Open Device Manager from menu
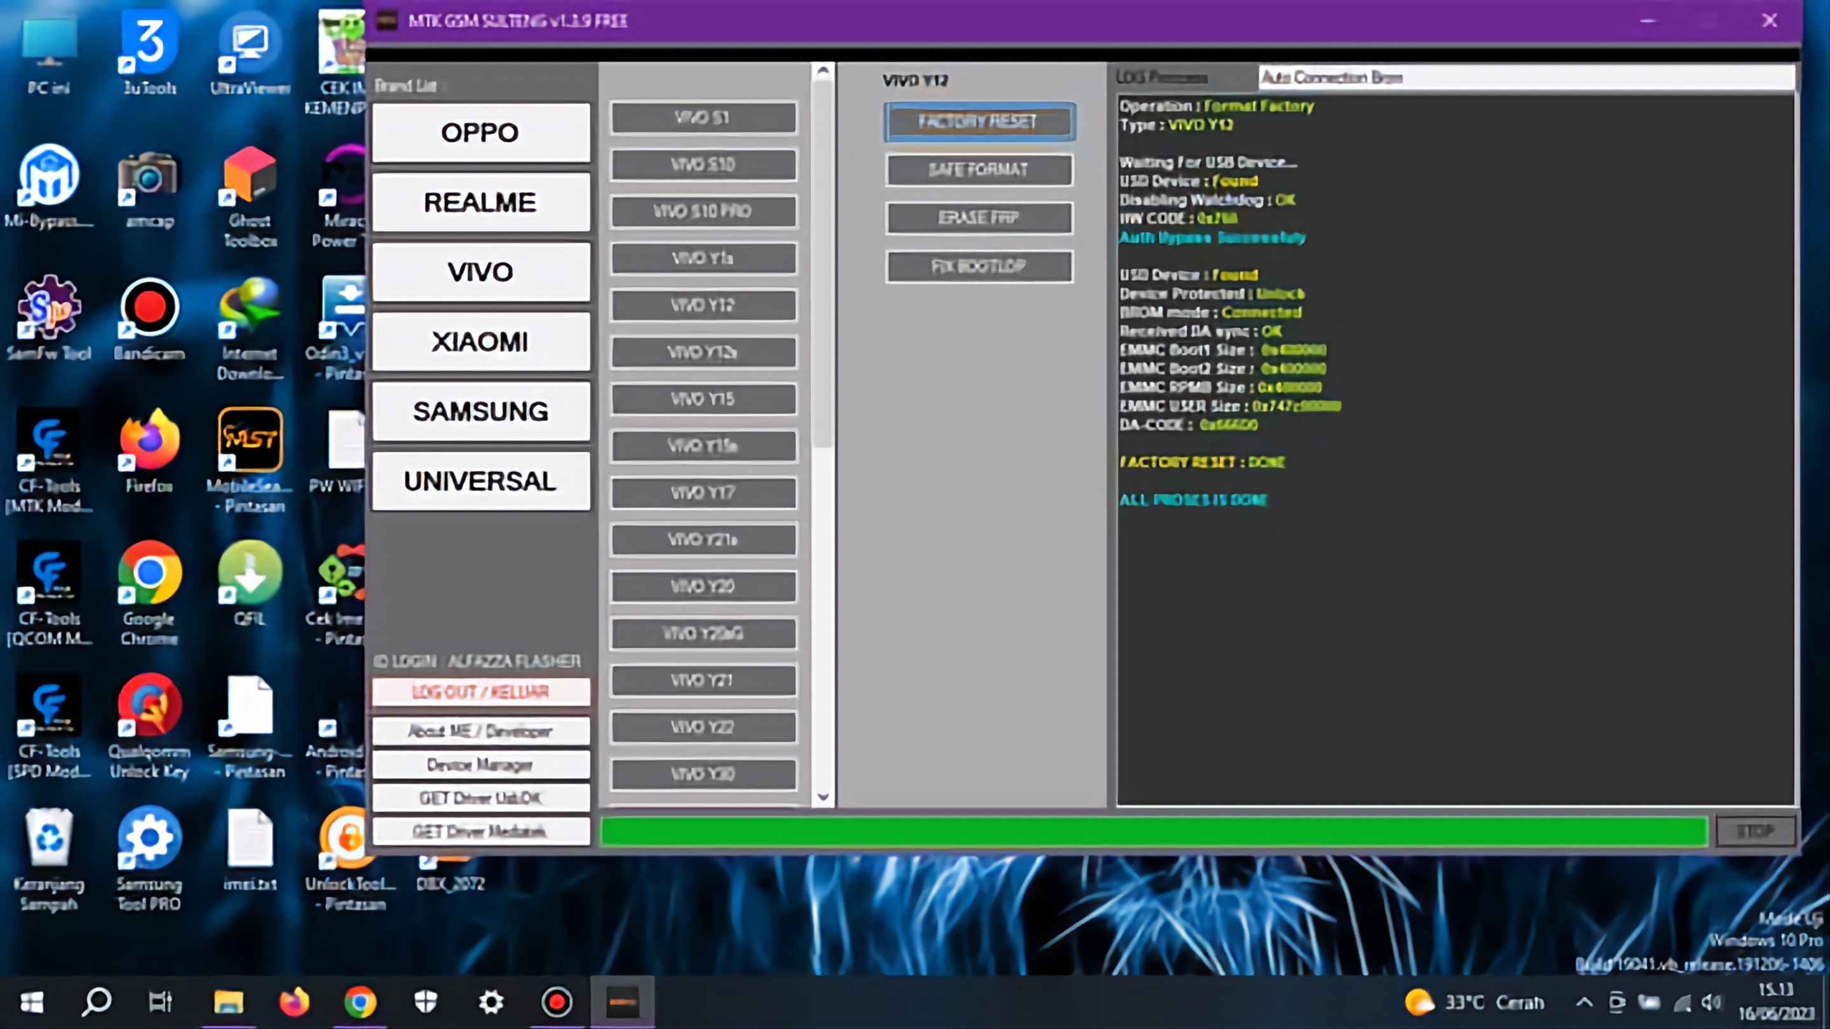The width and height of the screenshot is (1830, 1029). tap(480, 764)
